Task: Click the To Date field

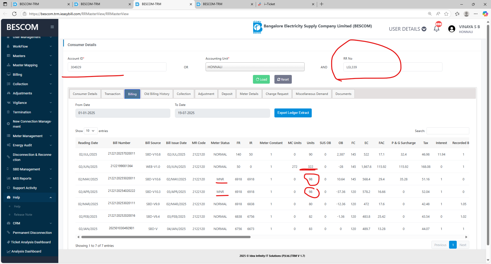Action: 222,113
